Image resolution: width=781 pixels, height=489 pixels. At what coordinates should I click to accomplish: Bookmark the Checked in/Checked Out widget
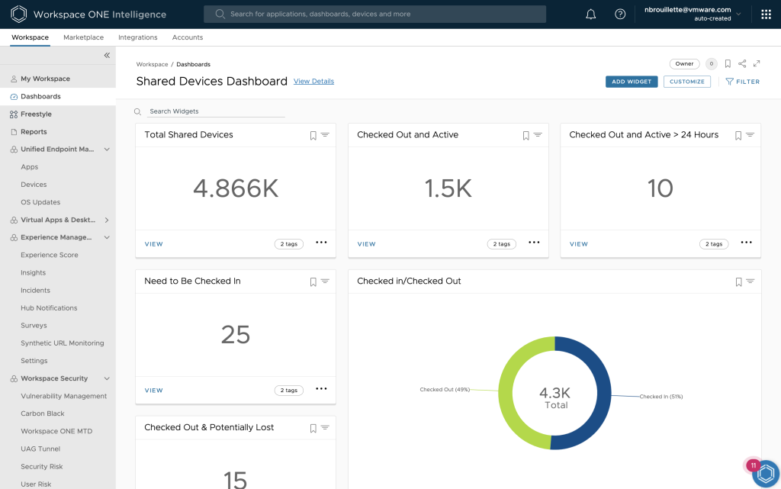(x=738, y=281)
